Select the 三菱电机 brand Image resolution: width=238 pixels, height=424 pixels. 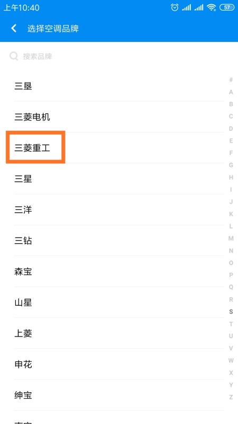click(119, 117)
